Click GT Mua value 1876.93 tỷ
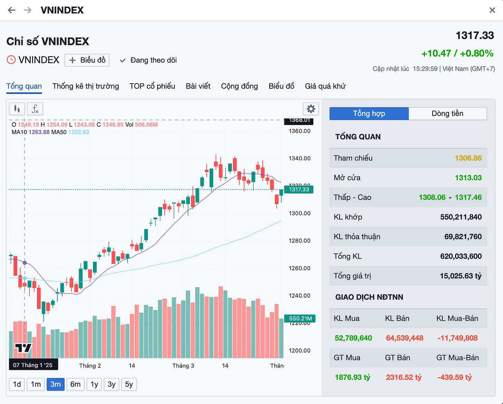The image size is (503, 404). pyautogui.click(x=352, y=377)
